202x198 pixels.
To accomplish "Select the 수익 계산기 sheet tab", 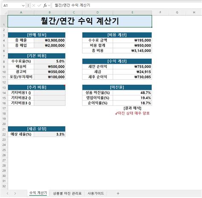I will (x=38, y=193).
